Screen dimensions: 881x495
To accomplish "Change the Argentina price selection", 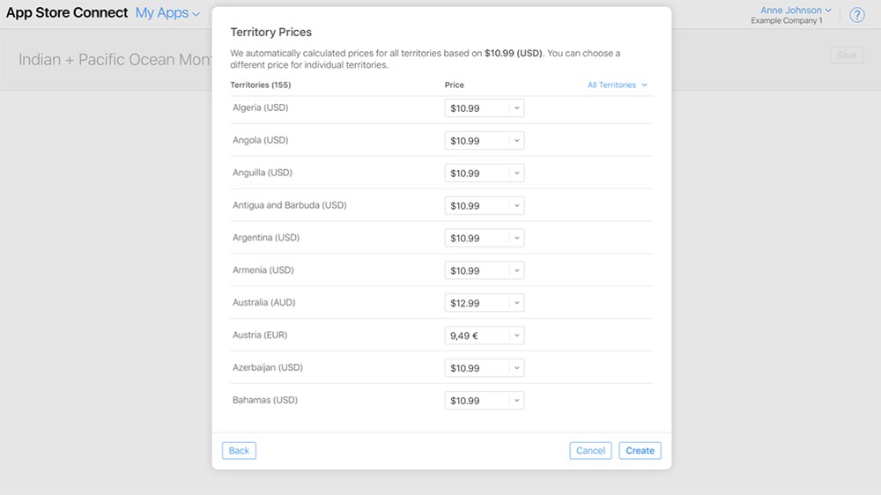I will click(x=485, y=238).
